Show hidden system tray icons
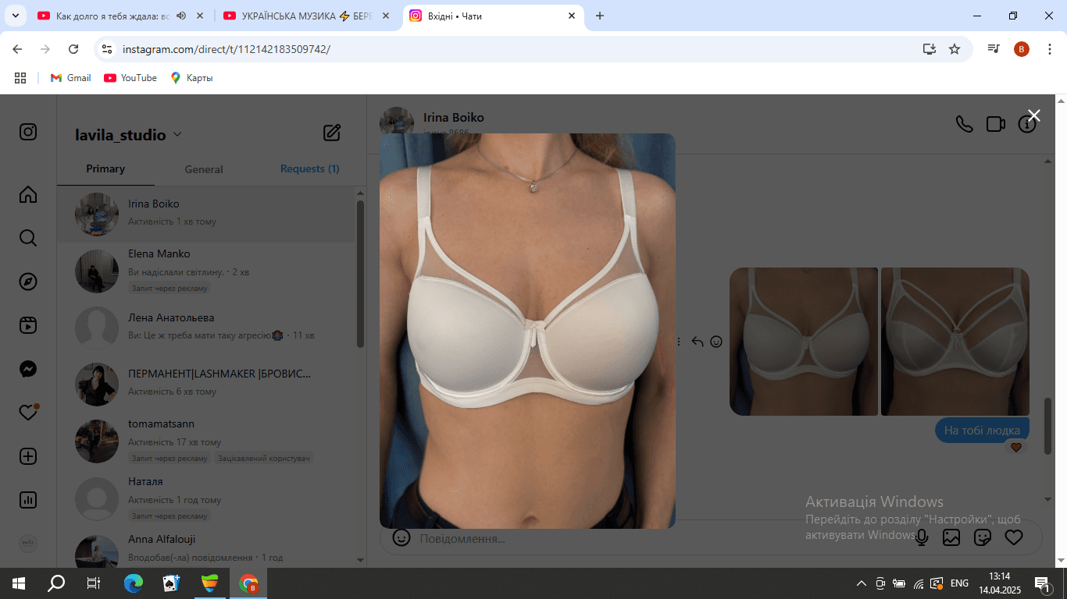Screen dimensions: 1067x599 coord(862,583)
